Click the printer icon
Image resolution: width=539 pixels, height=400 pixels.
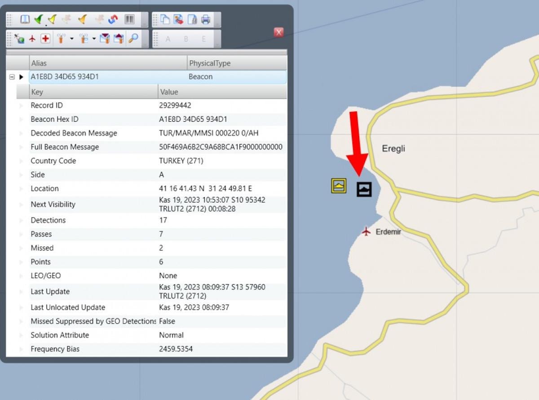coord(206,19)
